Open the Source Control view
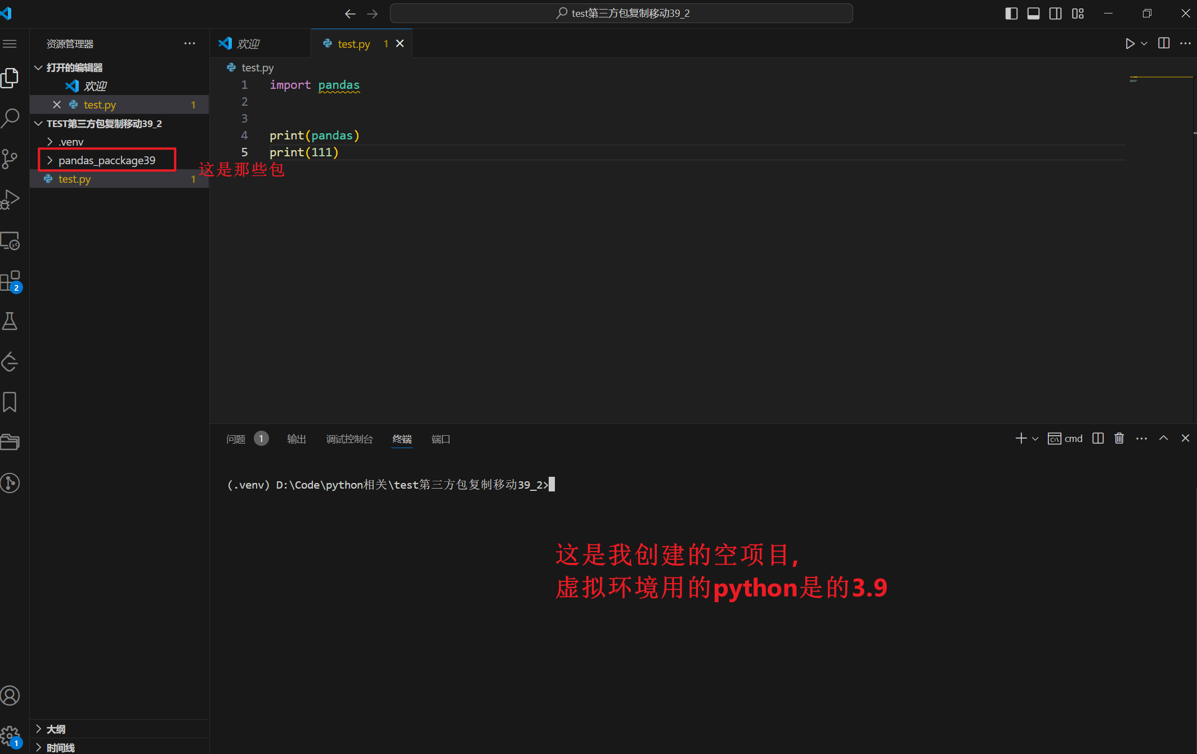Image resolution: width=1197 pixels, height=754 pixels. (10, 159)
